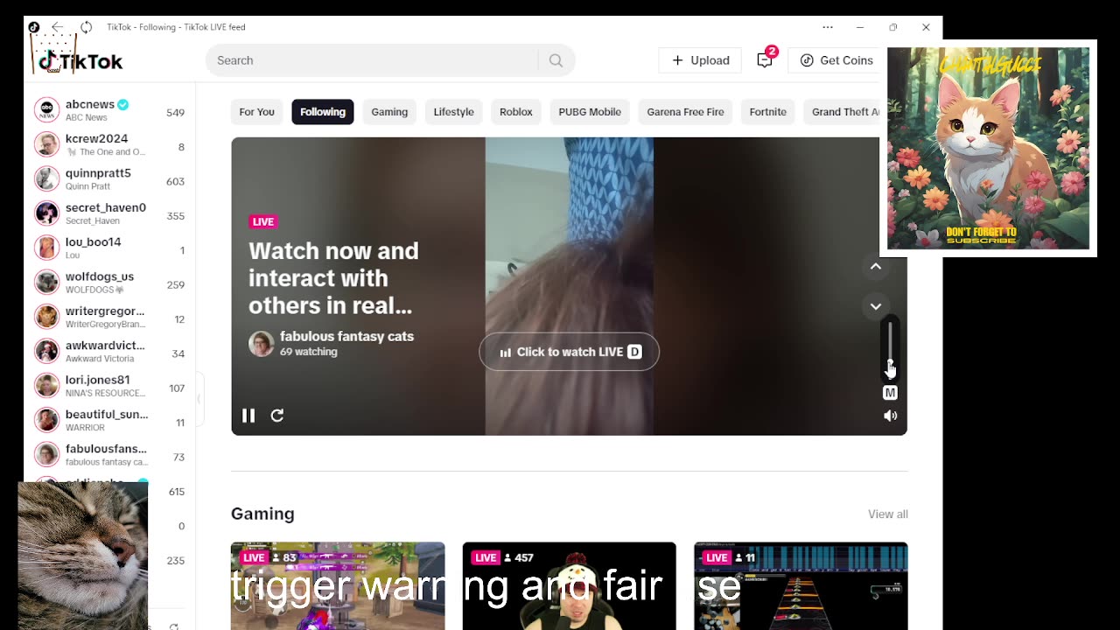Viewport: 1120px width, 630px height.
Task: Reload the page with refresh icon
Action: tap(87, 27)
